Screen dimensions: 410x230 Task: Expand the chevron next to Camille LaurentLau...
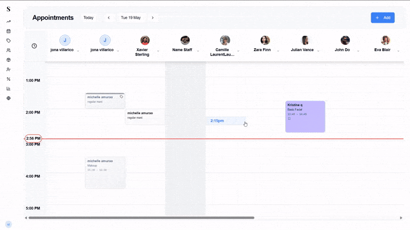point(238,51)
